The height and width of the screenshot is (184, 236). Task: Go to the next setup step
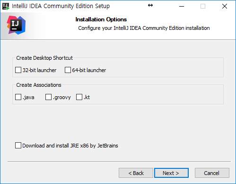pyautogui.click(x=171, y=173)
